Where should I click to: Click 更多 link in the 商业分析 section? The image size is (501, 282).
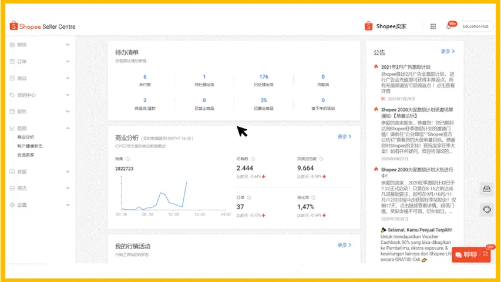pyautogui.click(x=344, y=136)
